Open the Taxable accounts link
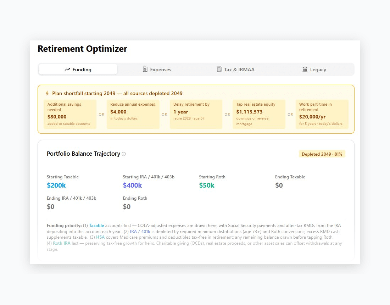The image size is (390, 305). point(96,225)
